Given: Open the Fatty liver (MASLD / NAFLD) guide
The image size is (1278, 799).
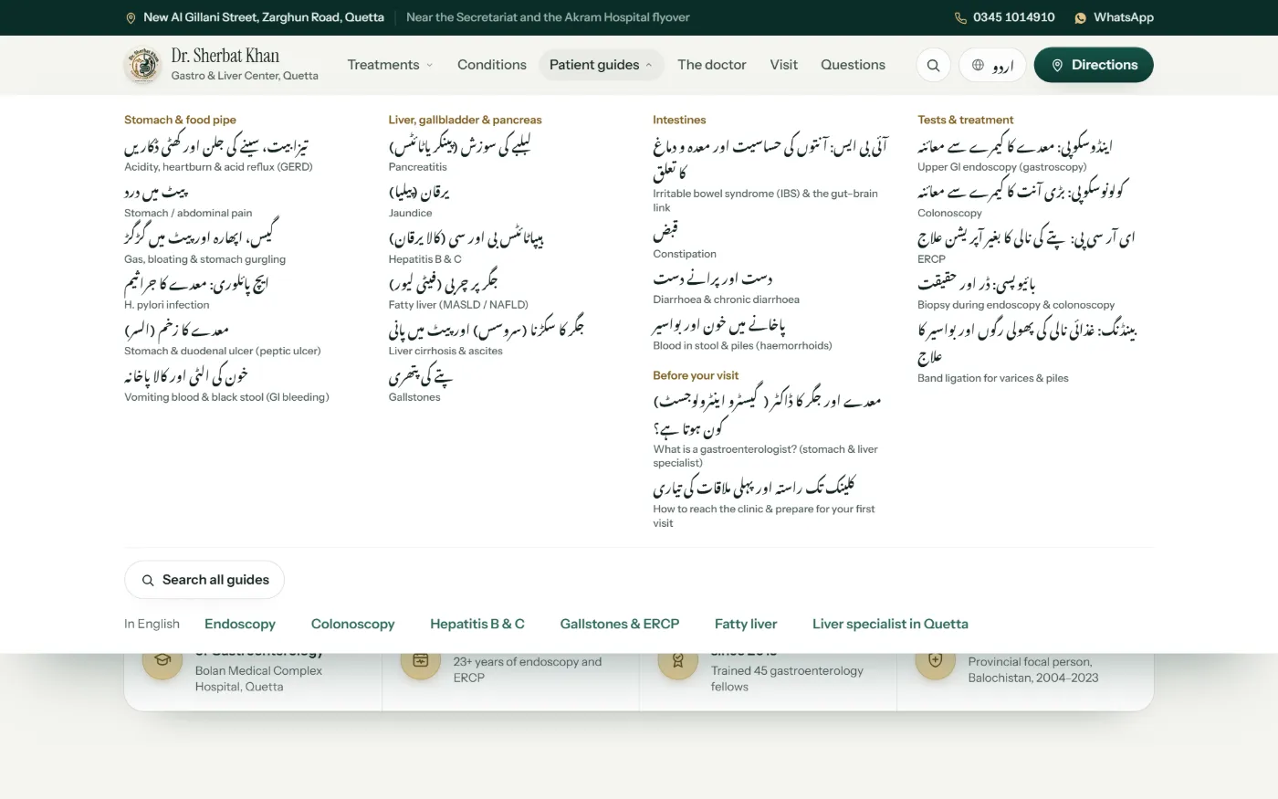Looking at the screenshot, I should coord(459,293).
